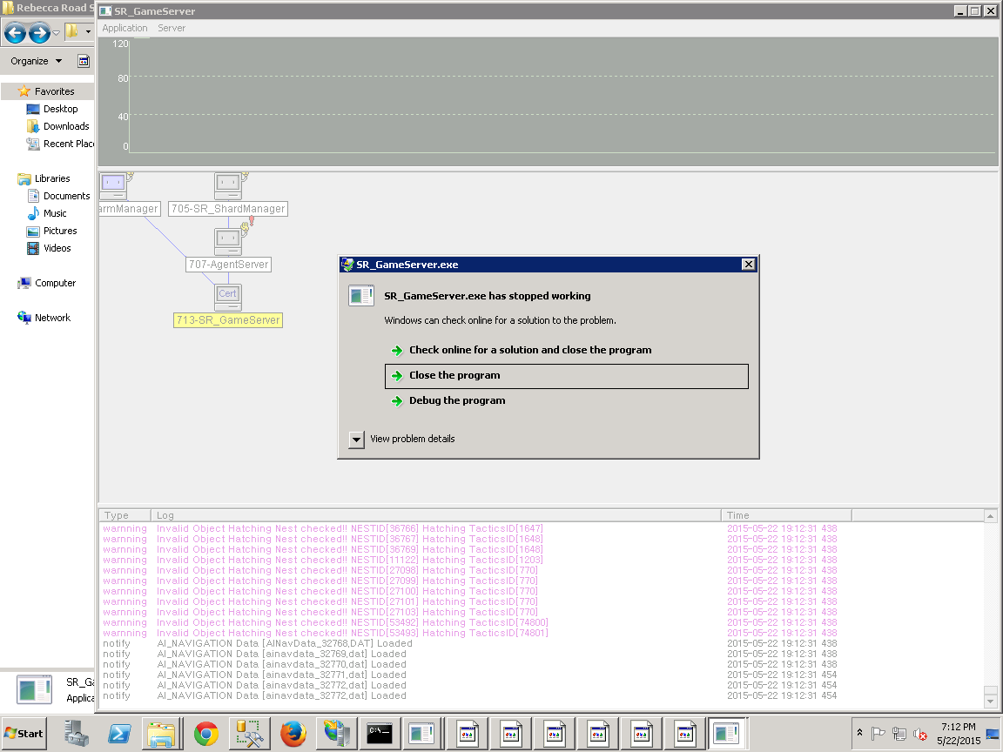
Task: Open Server Manager from the taskbar
Action: pyautogui.click(x=76, y=734)
